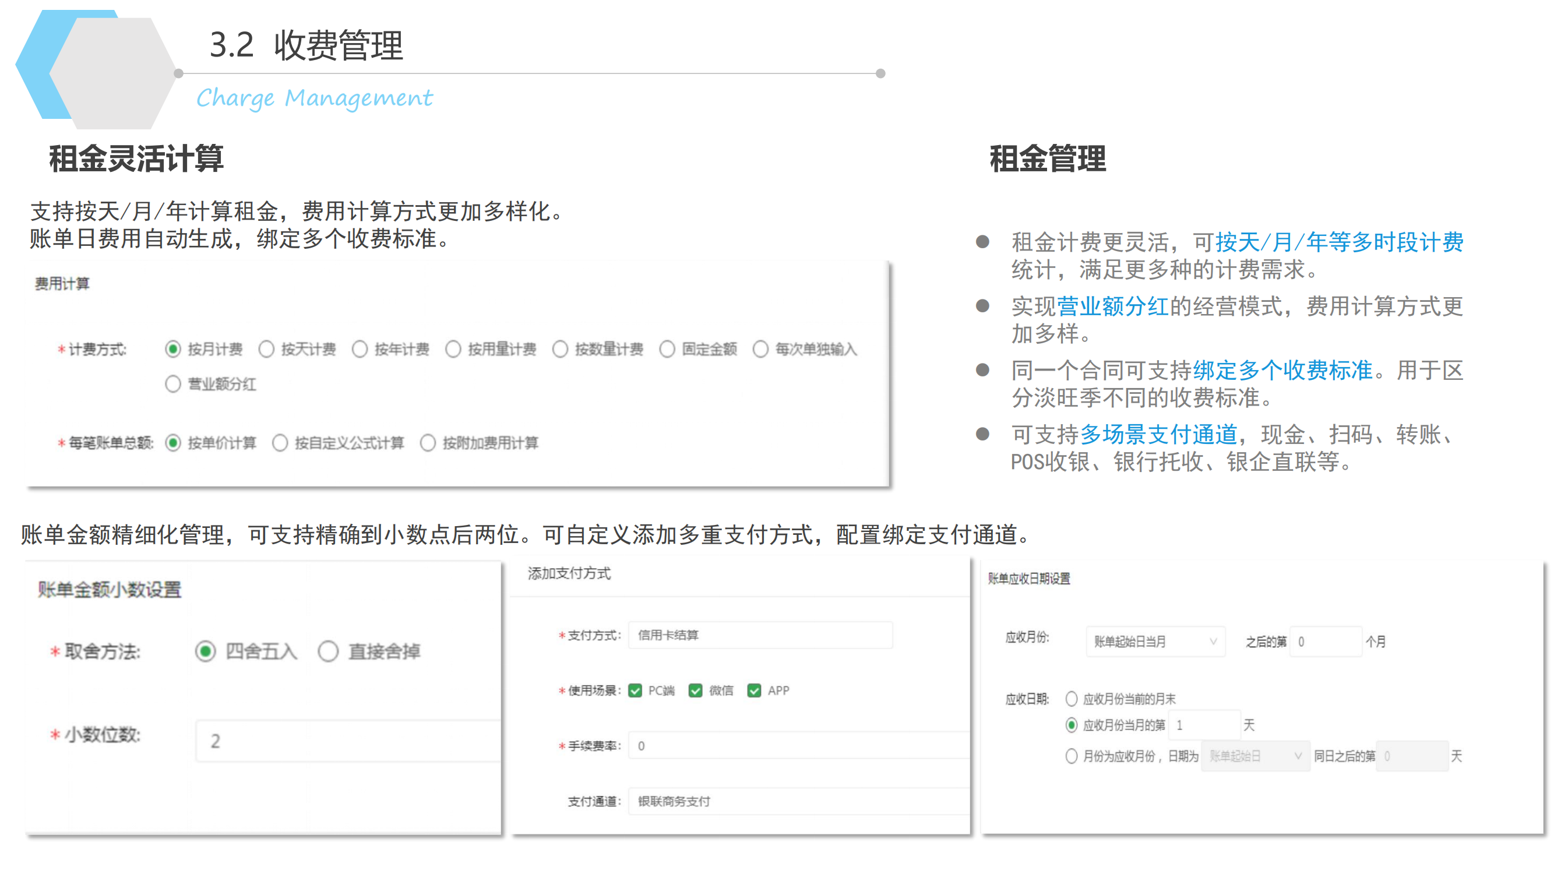This screenshot has width=1554, height=874.
Task: Uncheck the PC端 usage scenario checkbox
Action: pos(635,690)
